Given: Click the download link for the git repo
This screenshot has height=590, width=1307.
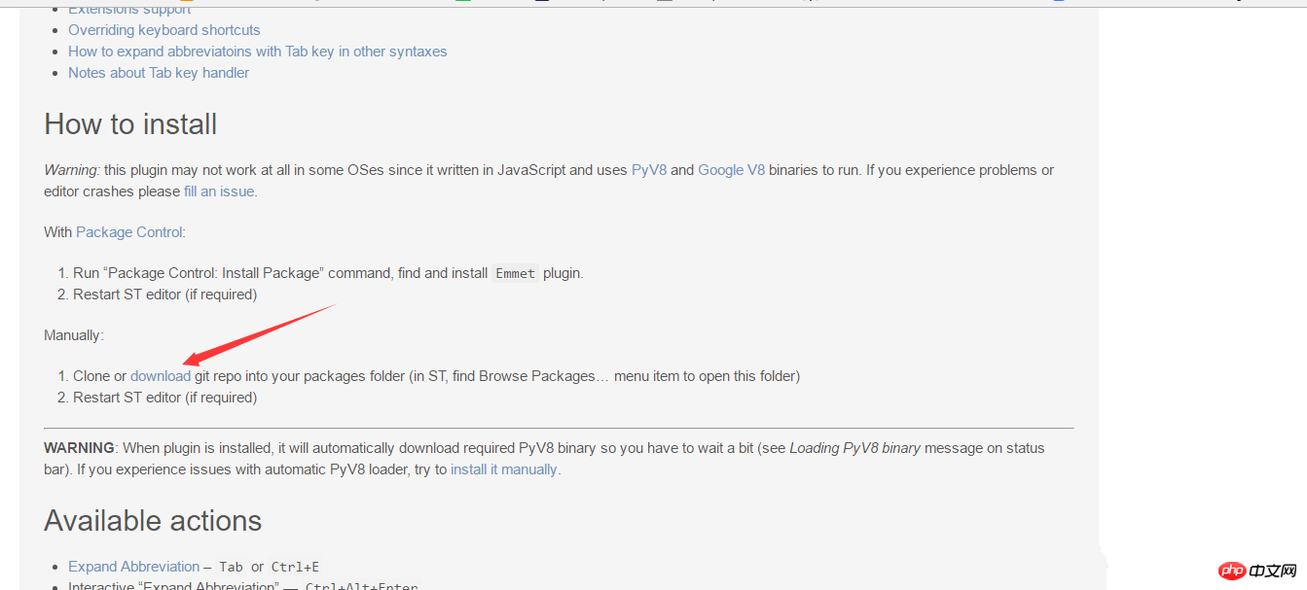Looking at the screenshot, I should click(x=161, y=376).
